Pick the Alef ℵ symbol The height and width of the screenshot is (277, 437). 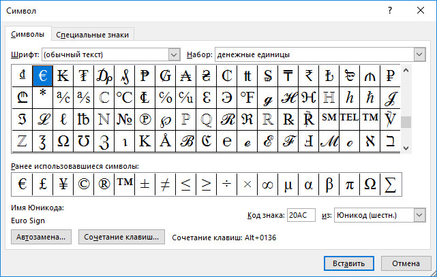370,142
